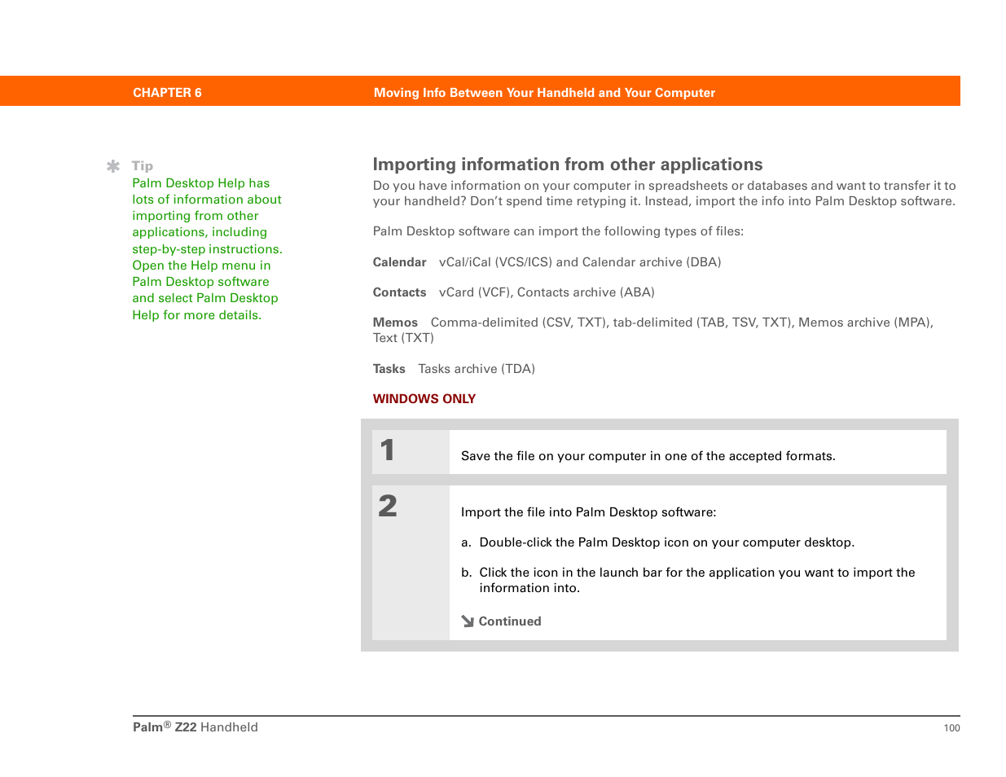Image resolution: width=1006 pixels, height=777 pixels.
Task: Click the 'Contacts' file type label
Action: pos(399,292)
